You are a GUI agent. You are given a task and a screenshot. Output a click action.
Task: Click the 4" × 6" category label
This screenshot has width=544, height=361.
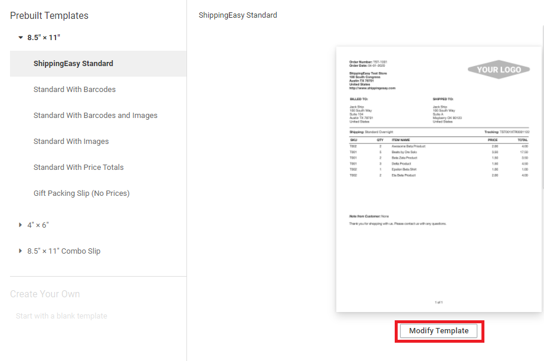coord(38,225)
